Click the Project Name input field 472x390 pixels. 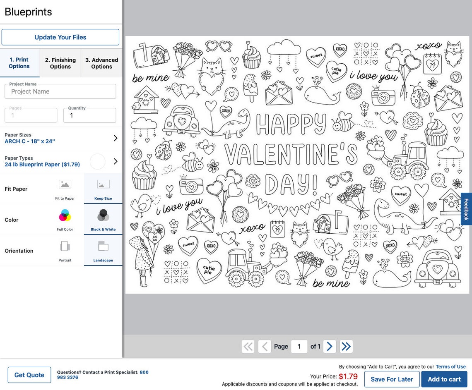[60, 91]
